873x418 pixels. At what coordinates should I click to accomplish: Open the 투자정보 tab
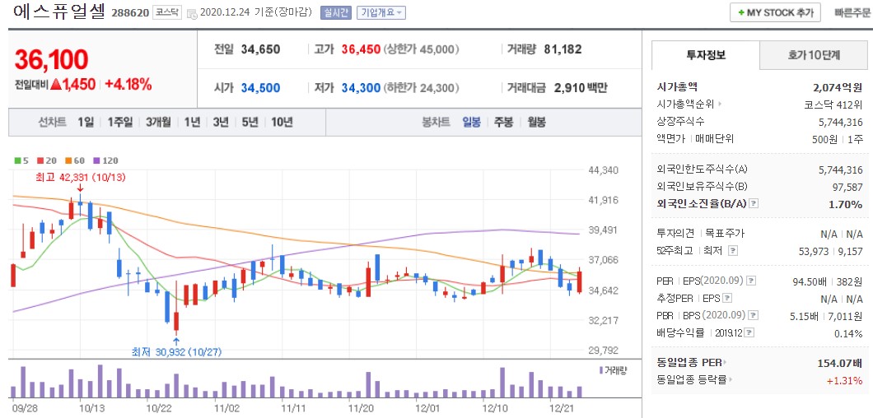point(706,55)
